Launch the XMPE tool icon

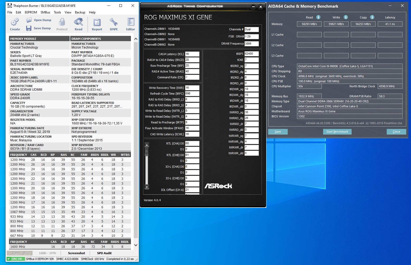click(114, 22)
